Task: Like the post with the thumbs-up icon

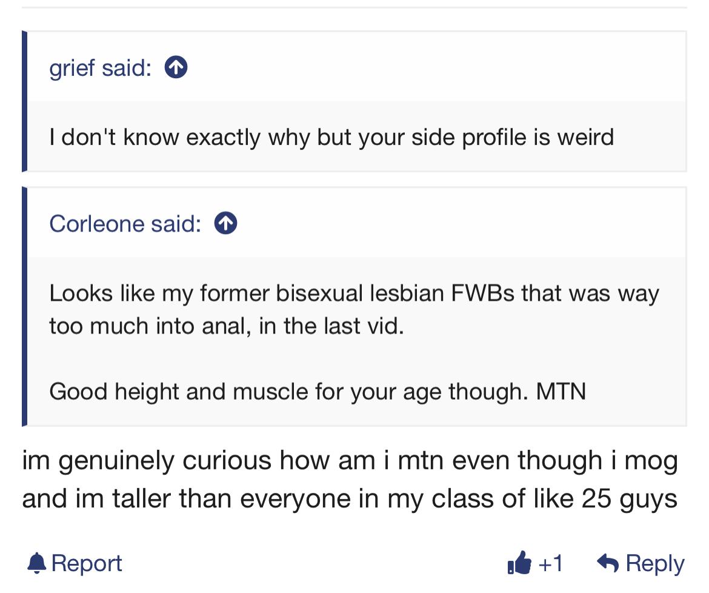Action: tap(519, 563)
